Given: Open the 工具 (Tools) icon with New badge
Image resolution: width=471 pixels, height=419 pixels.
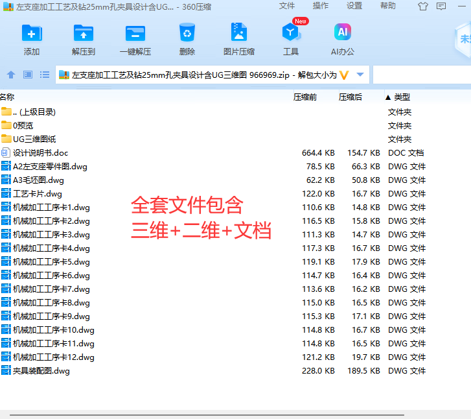Looking at the screenshot, I should click(291, 32).
